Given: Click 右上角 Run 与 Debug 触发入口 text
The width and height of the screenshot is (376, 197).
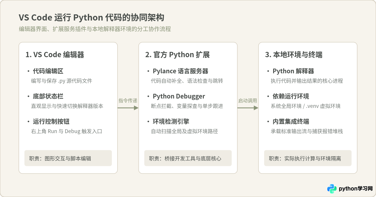Looking at the screenshot, I should (x=67, y=131).
